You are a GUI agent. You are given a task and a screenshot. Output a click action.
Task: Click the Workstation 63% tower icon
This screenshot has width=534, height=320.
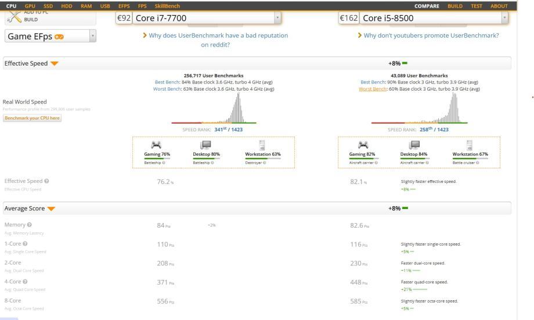[262, 145]
